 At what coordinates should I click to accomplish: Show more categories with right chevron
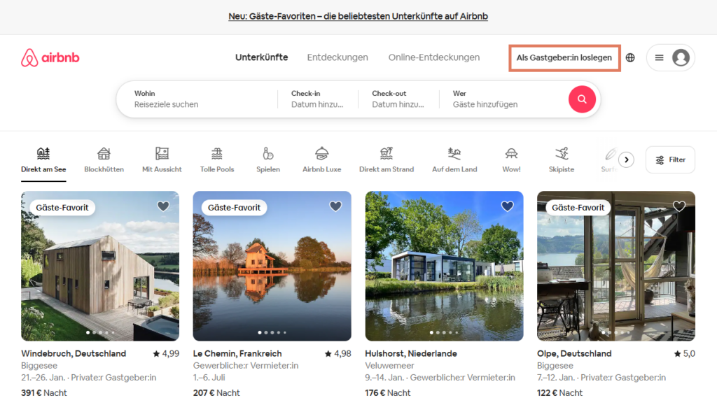(x=626, y=159)
